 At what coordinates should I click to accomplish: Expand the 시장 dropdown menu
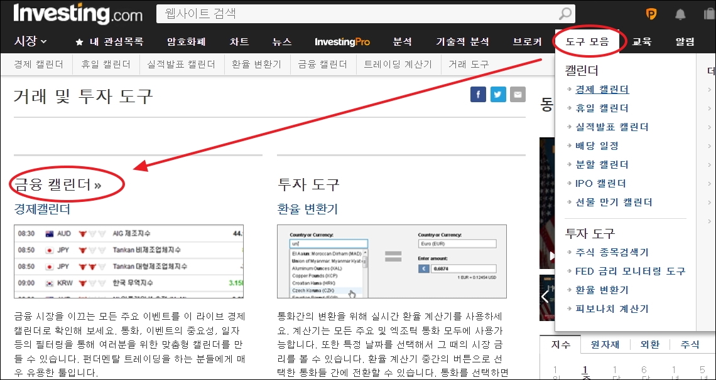click(30, 41)
